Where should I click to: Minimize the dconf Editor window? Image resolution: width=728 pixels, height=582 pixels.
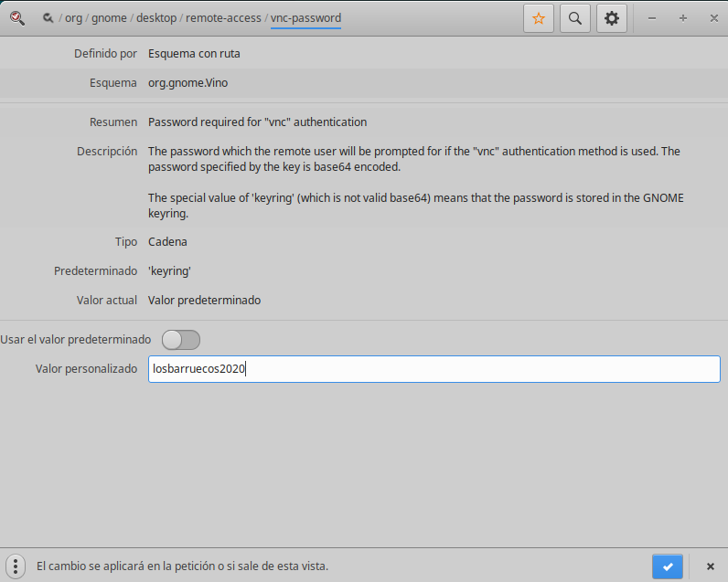(652, 18)
